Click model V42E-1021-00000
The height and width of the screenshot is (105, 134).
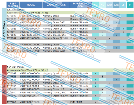point(29,96)
